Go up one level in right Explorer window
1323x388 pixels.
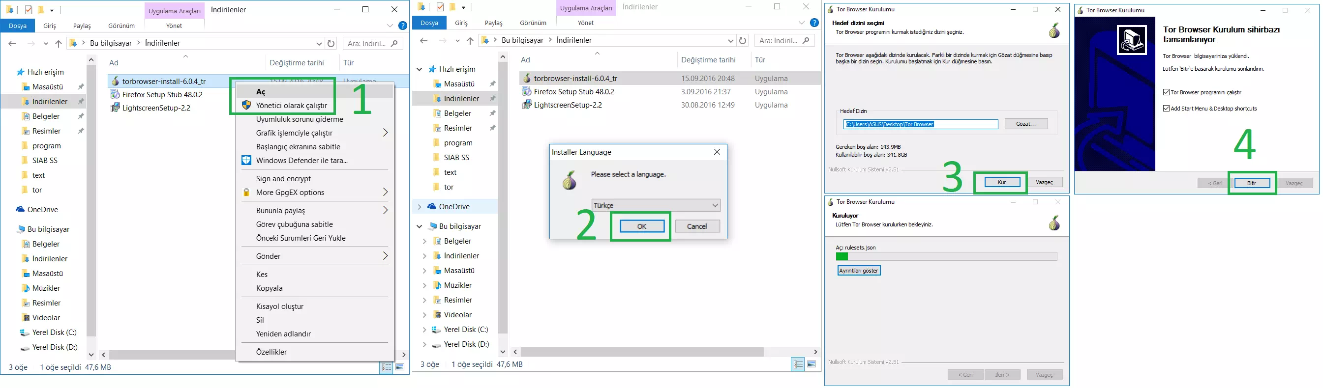pos(470,40)
